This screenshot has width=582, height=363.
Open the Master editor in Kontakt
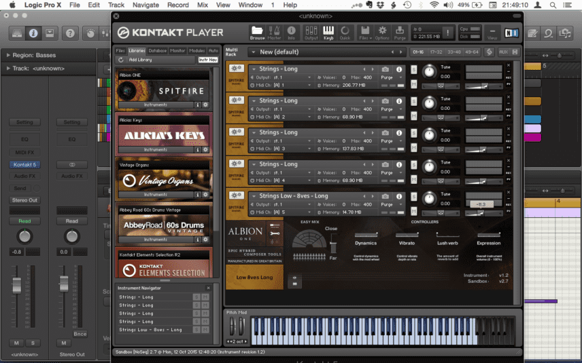274,33
